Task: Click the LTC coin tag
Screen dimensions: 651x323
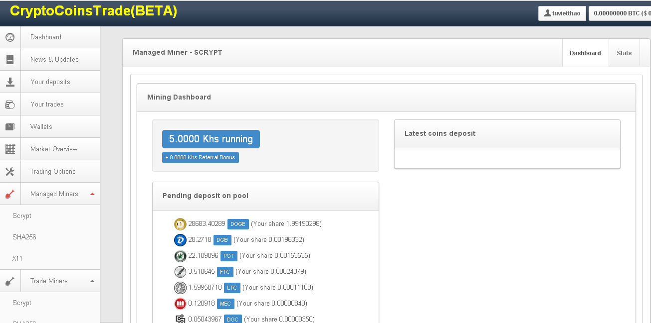Action: click(232, 288)
